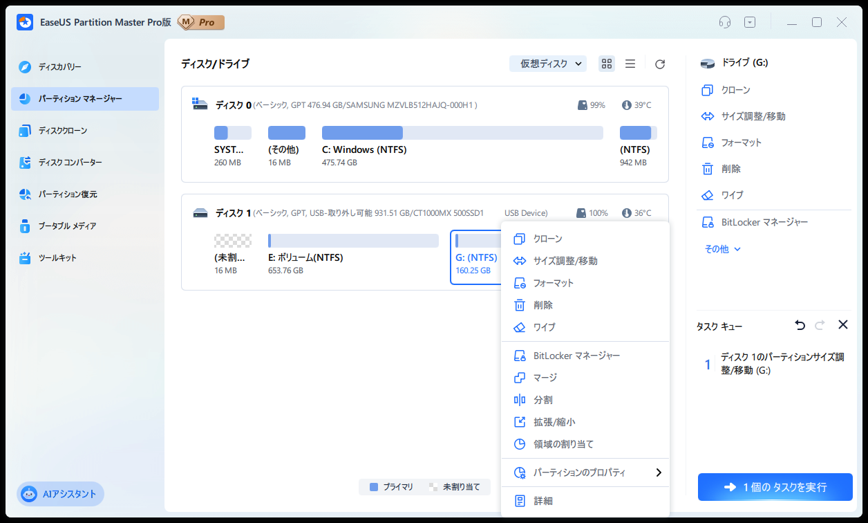
Task: Open the 仮想ディスク dropdown
Action: pos(548,64)
